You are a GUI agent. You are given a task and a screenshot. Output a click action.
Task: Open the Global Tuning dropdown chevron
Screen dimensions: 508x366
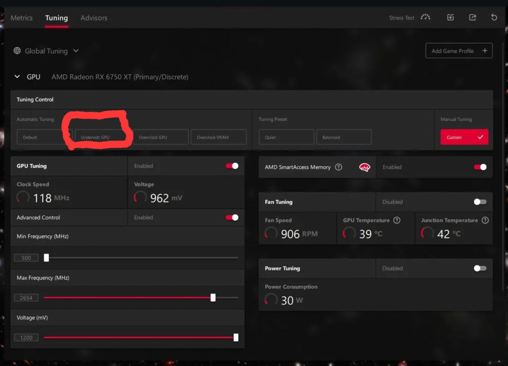tap(76, 51)
